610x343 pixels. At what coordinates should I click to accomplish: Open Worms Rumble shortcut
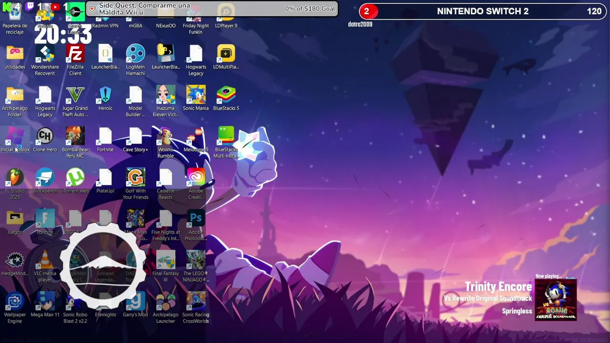(166, 143)
